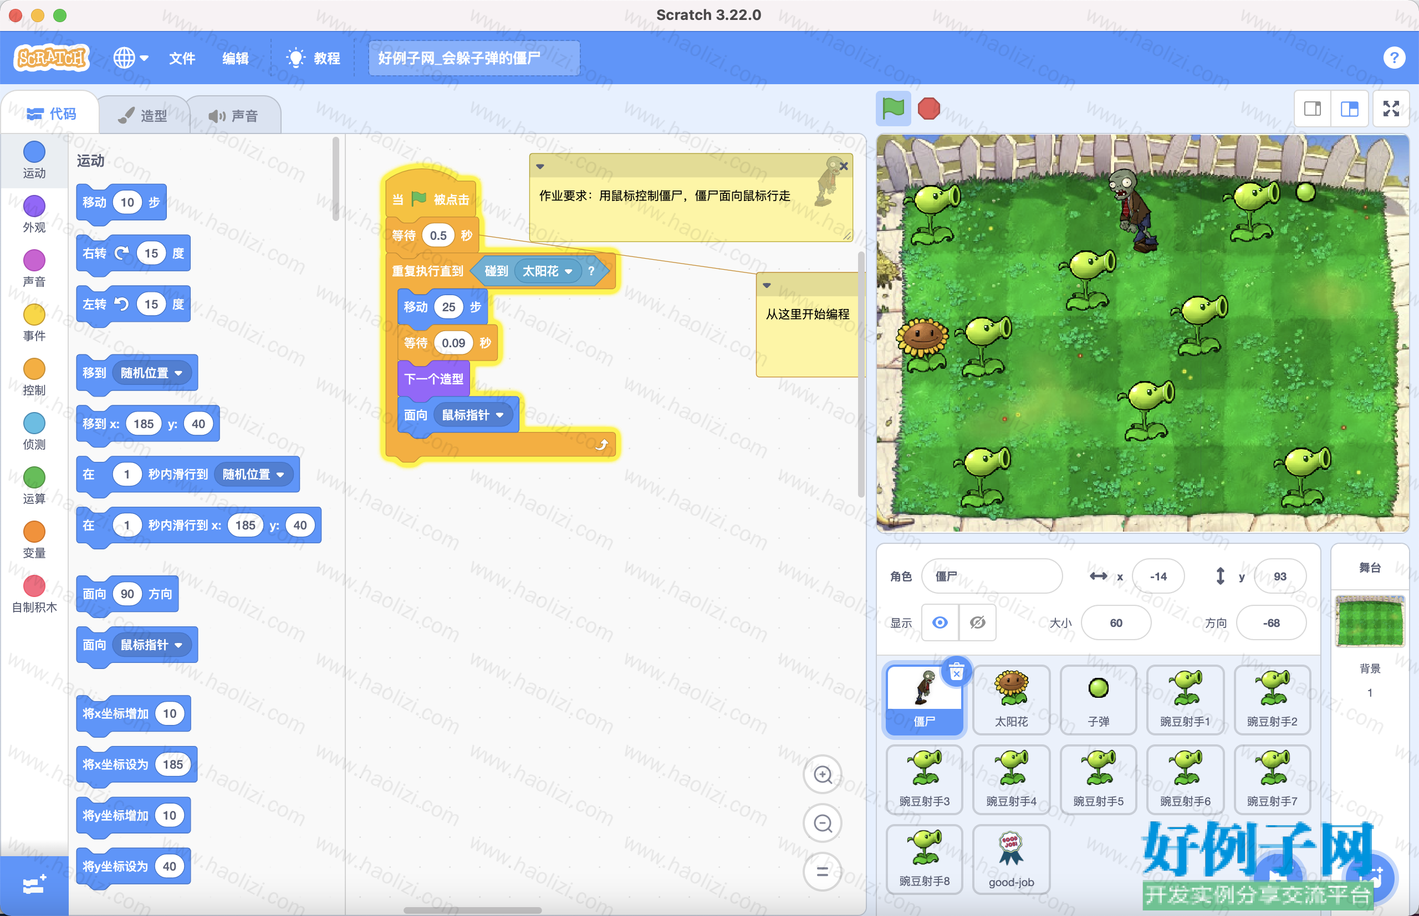The height and width of the screenshot is (916, 1419).
Task: Select the 外观 block category
Action: pos(34,214)
